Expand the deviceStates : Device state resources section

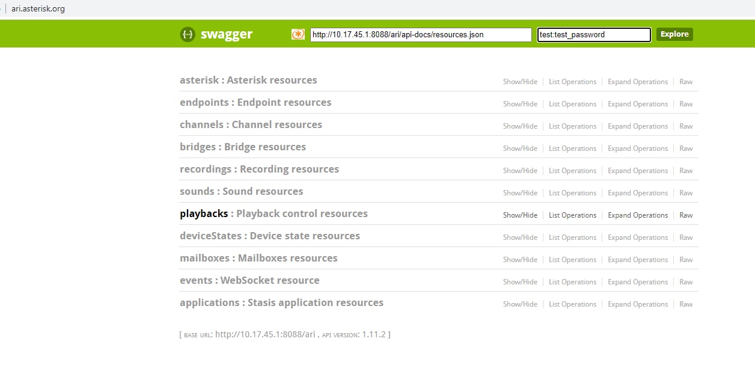pyautogui.click(x=270, y=236)
